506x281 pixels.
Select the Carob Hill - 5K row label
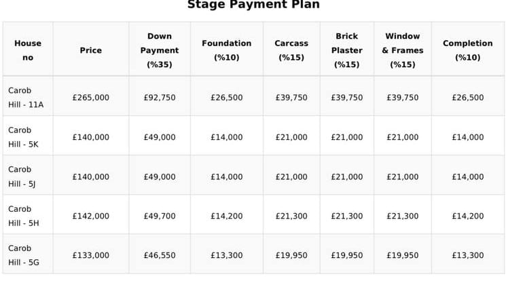(x=23, y=137)
